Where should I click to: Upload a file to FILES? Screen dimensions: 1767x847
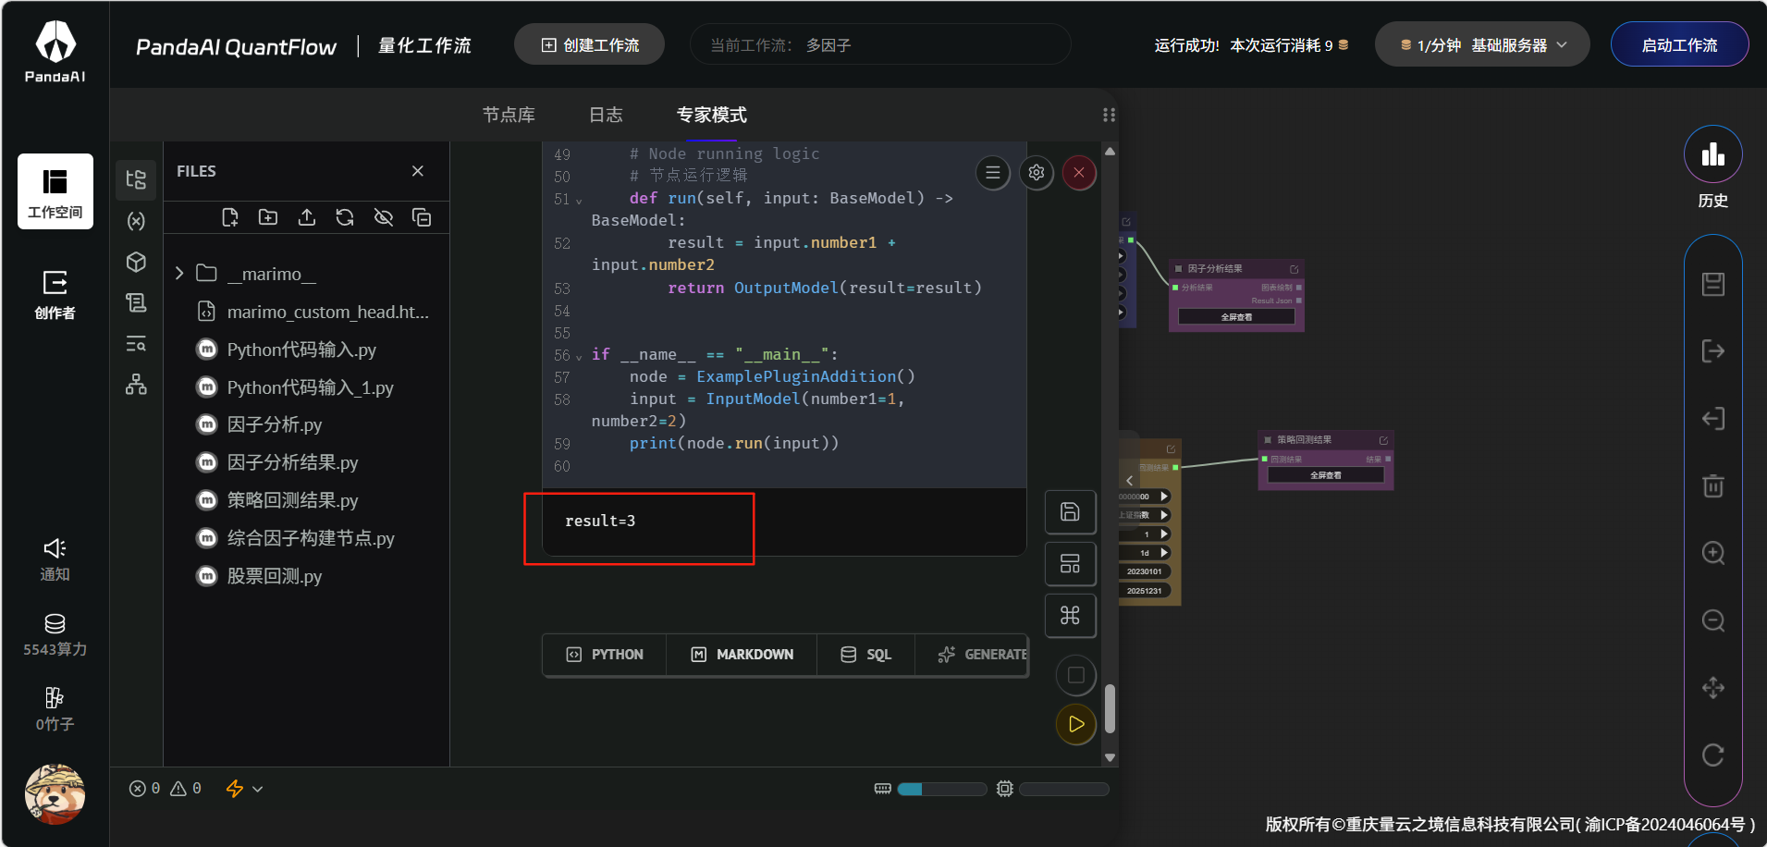(x=307, y=217)
